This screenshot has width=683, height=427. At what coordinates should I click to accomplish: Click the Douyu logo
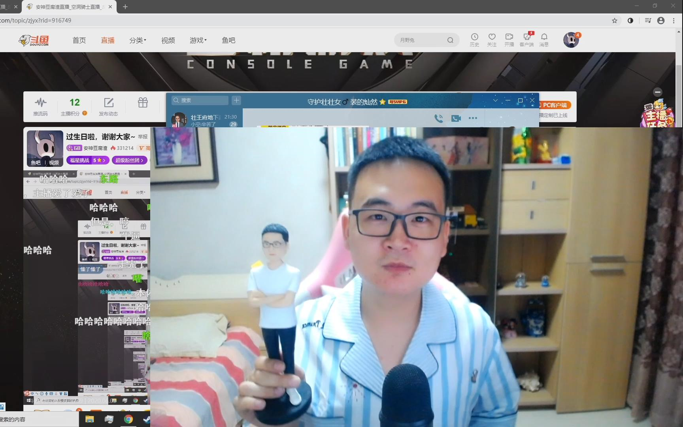[x=34, y=40]
